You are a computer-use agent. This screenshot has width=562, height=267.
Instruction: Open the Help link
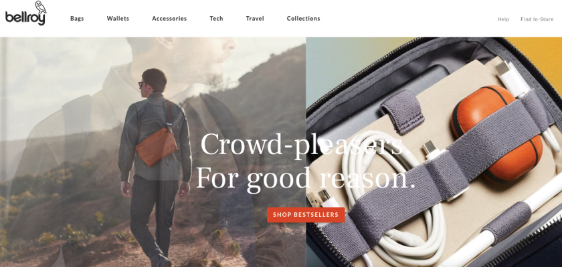[503, 19]
